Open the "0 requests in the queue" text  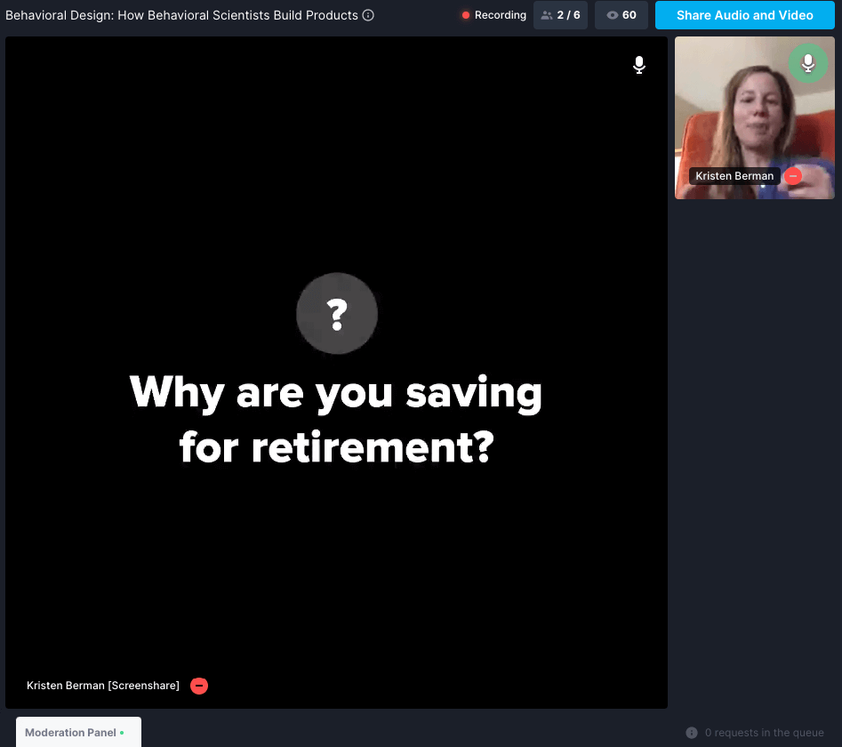pos(764,733)
